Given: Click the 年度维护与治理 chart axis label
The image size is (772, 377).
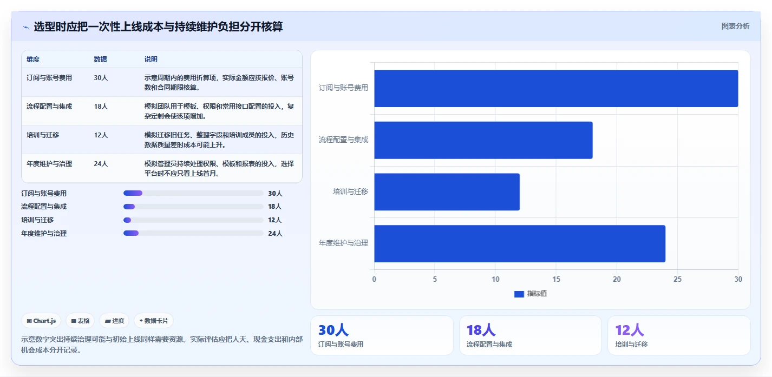Looking at the screenshot, I should (343, 243).
